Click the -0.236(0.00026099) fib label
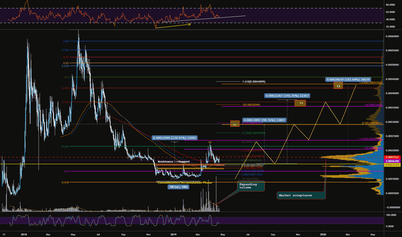Screen dimensions: 402x237 253,133
